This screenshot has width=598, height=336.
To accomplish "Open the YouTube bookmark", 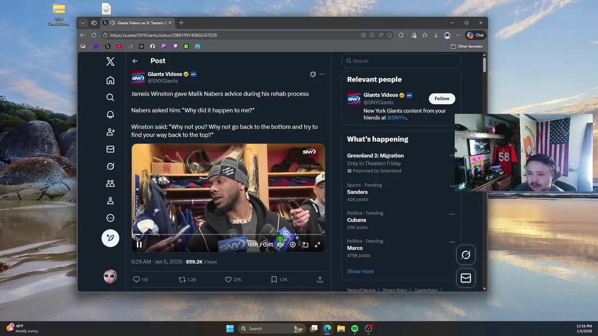I will coord(119,46).
